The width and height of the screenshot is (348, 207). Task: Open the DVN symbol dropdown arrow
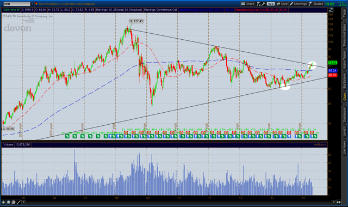tap(32, 4)
